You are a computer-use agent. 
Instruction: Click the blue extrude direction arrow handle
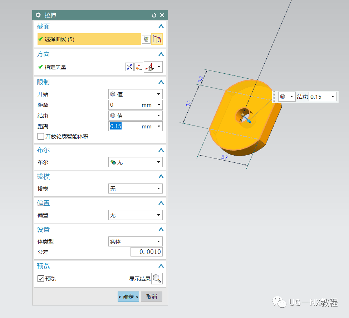pyautogui.click(x=249, y=121)
